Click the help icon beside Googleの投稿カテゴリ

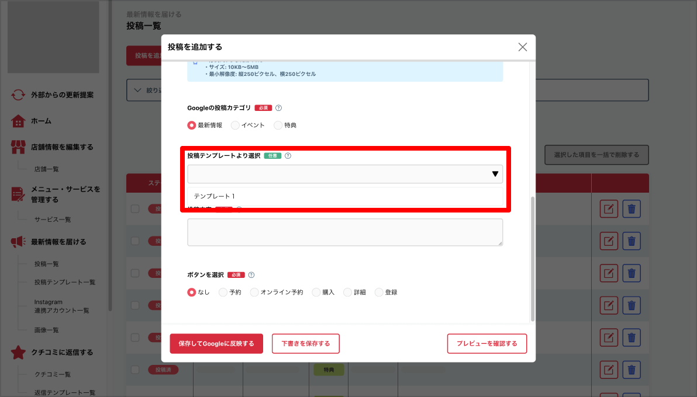pyautogui.click(x=278, y=108)
